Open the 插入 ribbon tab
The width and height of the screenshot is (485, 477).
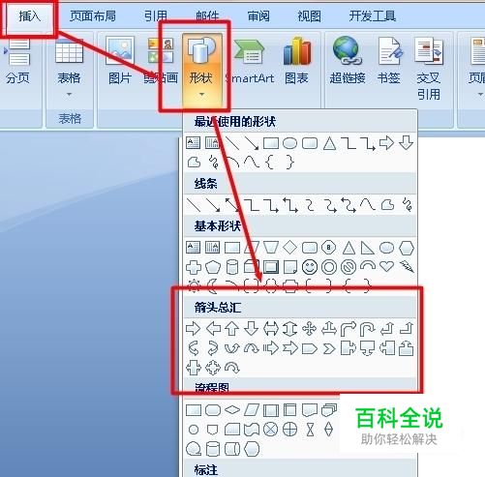click(29, 16)
